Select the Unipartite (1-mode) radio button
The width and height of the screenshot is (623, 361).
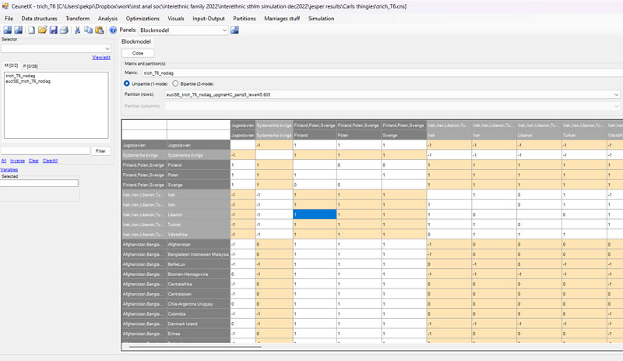point(128,83)
